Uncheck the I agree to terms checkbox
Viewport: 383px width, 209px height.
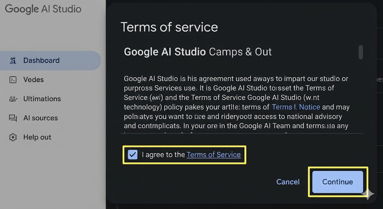click(x=133, y=155)
